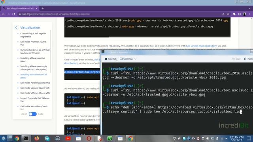This screenshot has height=142, width=253.
Task: Open the terminal taskbar icon
Action: (x=26, y=138)
